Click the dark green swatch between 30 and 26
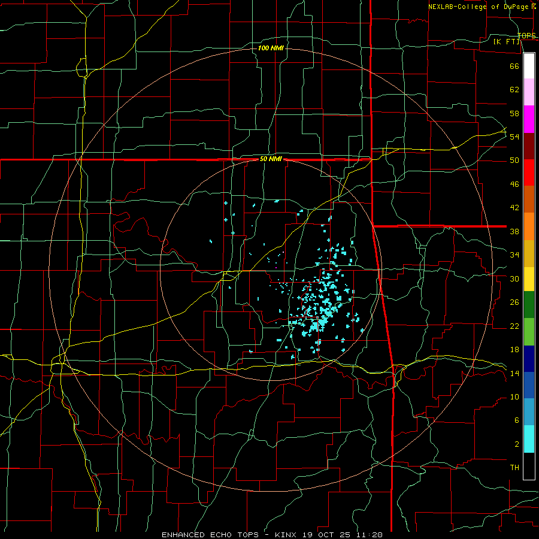Screen dimensions: 539x539 (529, 305)
